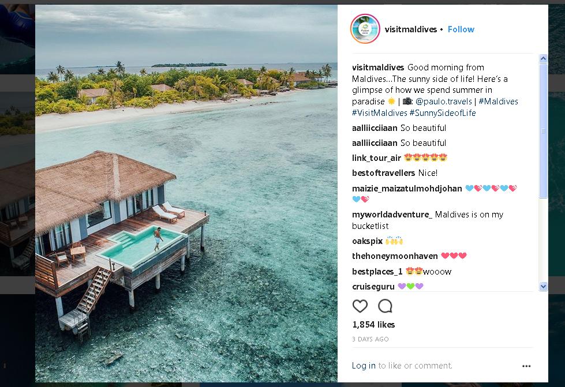Click the speech bubble comment icon
The width and height of the screenshot is (565, 387).
click(385, 306)
